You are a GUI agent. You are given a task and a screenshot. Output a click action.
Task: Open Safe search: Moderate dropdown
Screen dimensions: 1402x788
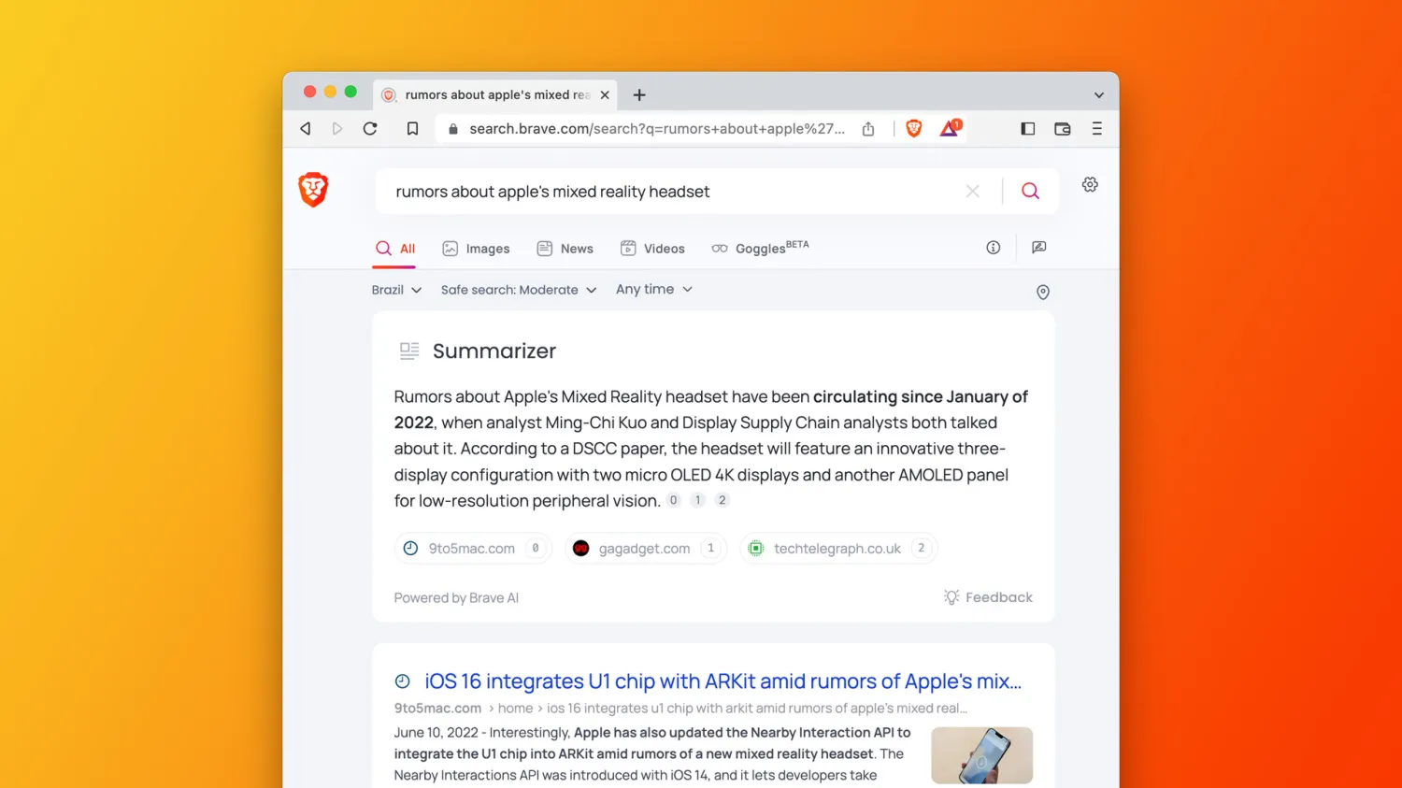pos(519,290)
